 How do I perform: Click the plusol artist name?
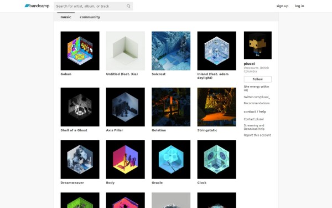pyautogui.click(x=249, y=64)
